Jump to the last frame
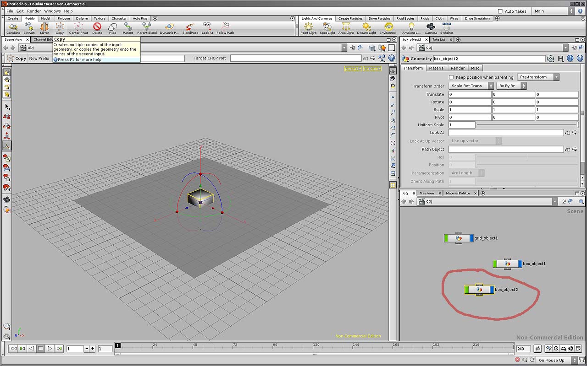Viewport: 587px width, 366px height. [59, 349]
